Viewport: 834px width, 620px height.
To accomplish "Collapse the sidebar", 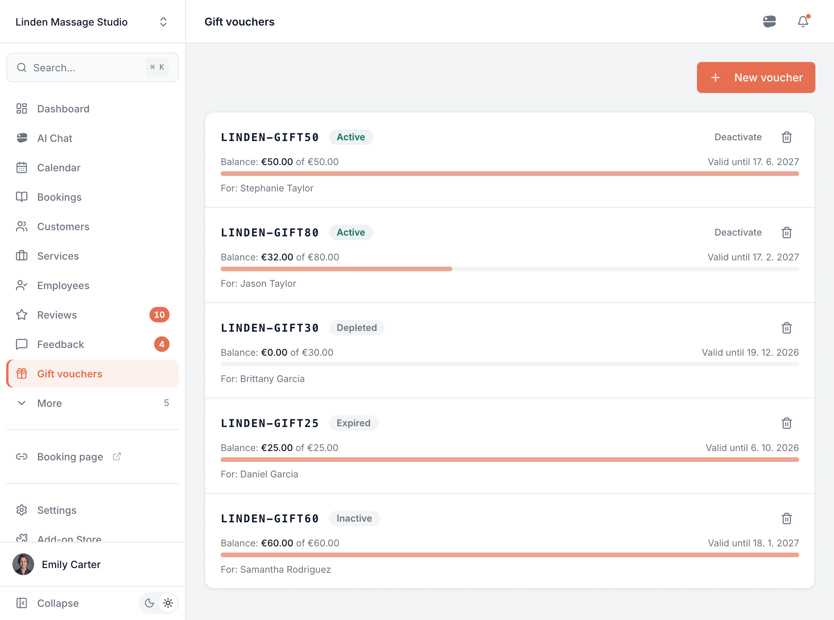I will pos(47,603).
